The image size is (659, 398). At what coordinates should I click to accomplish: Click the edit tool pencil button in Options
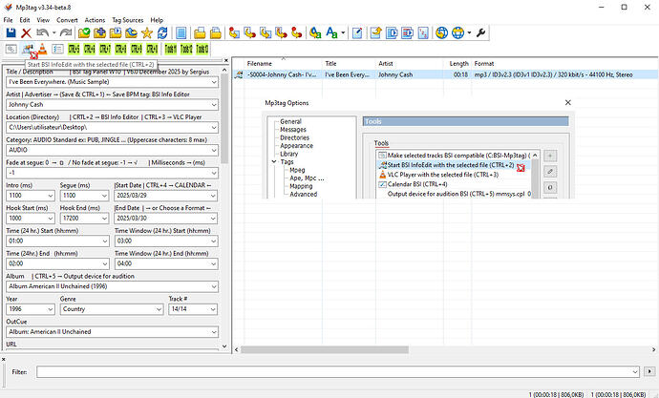click(x=550, y=171)
